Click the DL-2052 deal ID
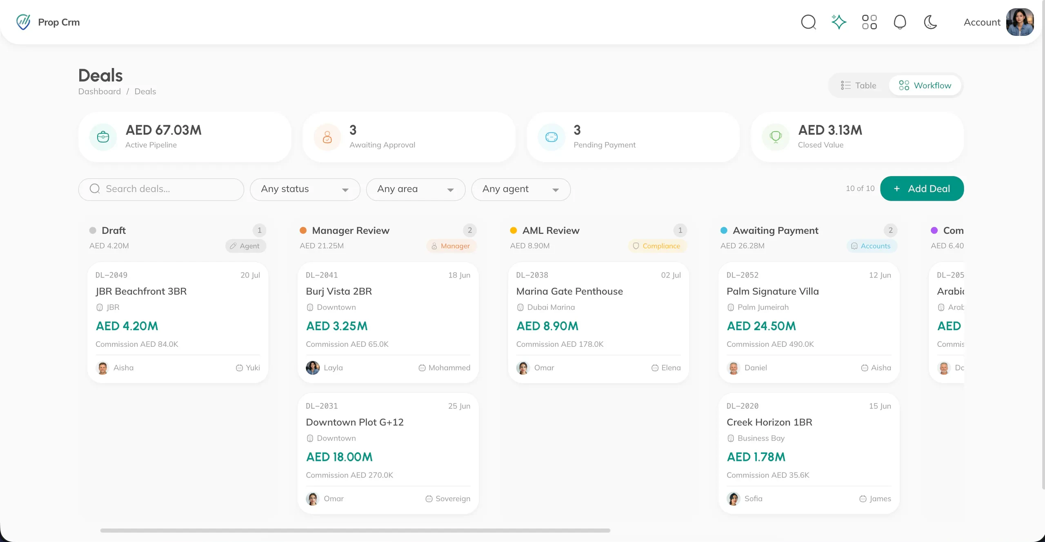This screenshot has height=542, width=1045. point(743,275)
